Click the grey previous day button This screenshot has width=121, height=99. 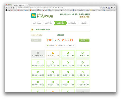36,40
